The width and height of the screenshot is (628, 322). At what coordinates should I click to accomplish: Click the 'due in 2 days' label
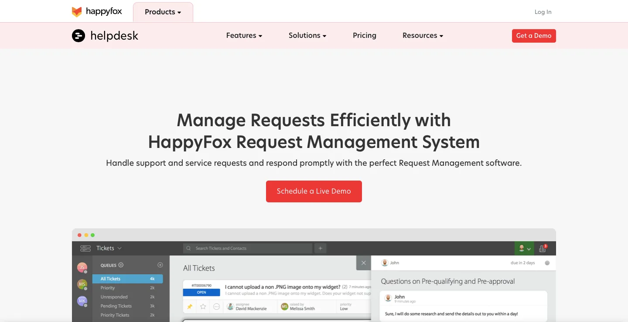(523, 263)
